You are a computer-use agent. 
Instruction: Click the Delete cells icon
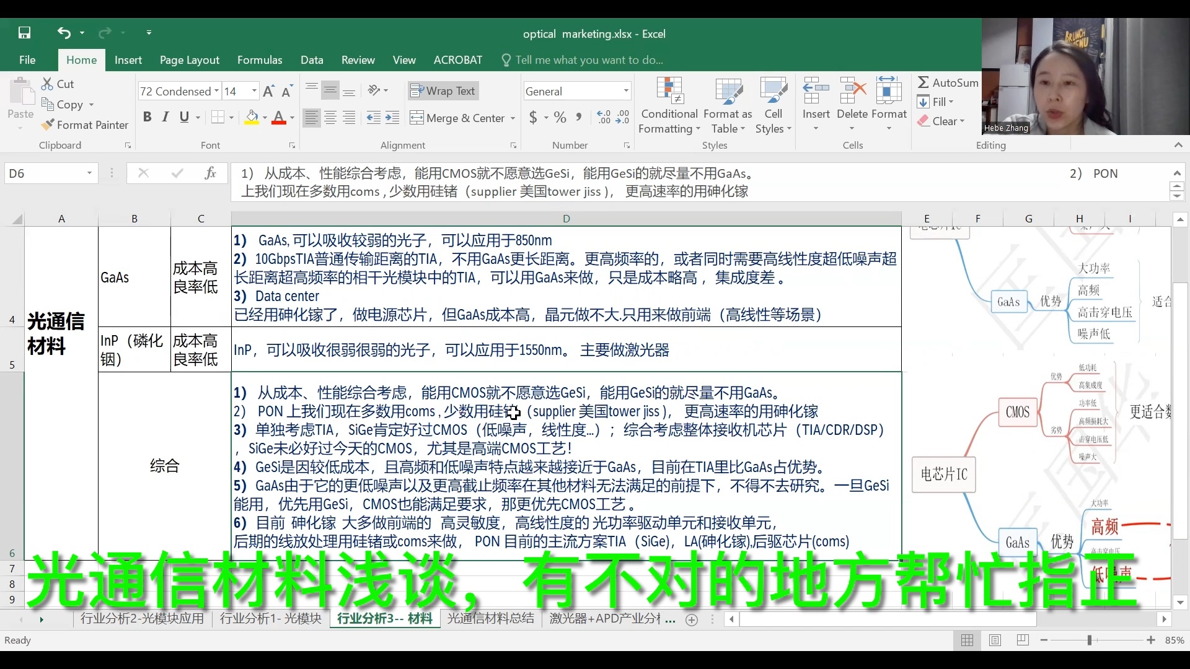click(x=852, y=90)
